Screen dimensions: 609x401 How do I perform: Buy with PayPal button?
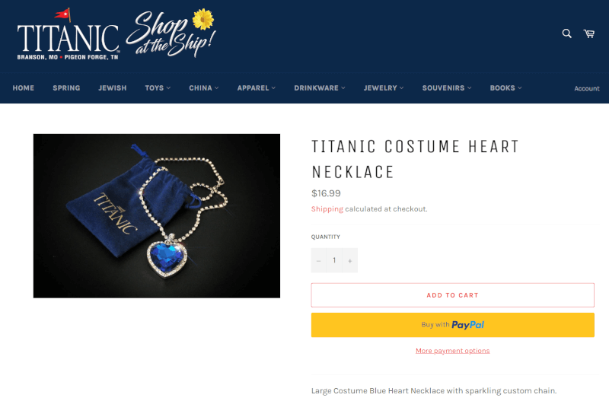(x=452, y=325)
